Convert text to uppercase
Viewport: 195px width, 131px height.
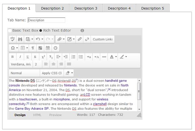pos(97,57)
